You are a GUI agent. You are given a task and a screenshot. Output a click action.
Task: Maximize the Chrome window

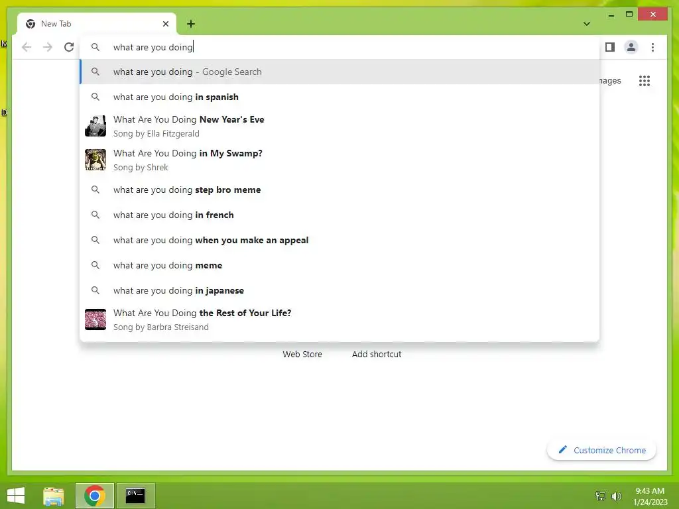629,15
